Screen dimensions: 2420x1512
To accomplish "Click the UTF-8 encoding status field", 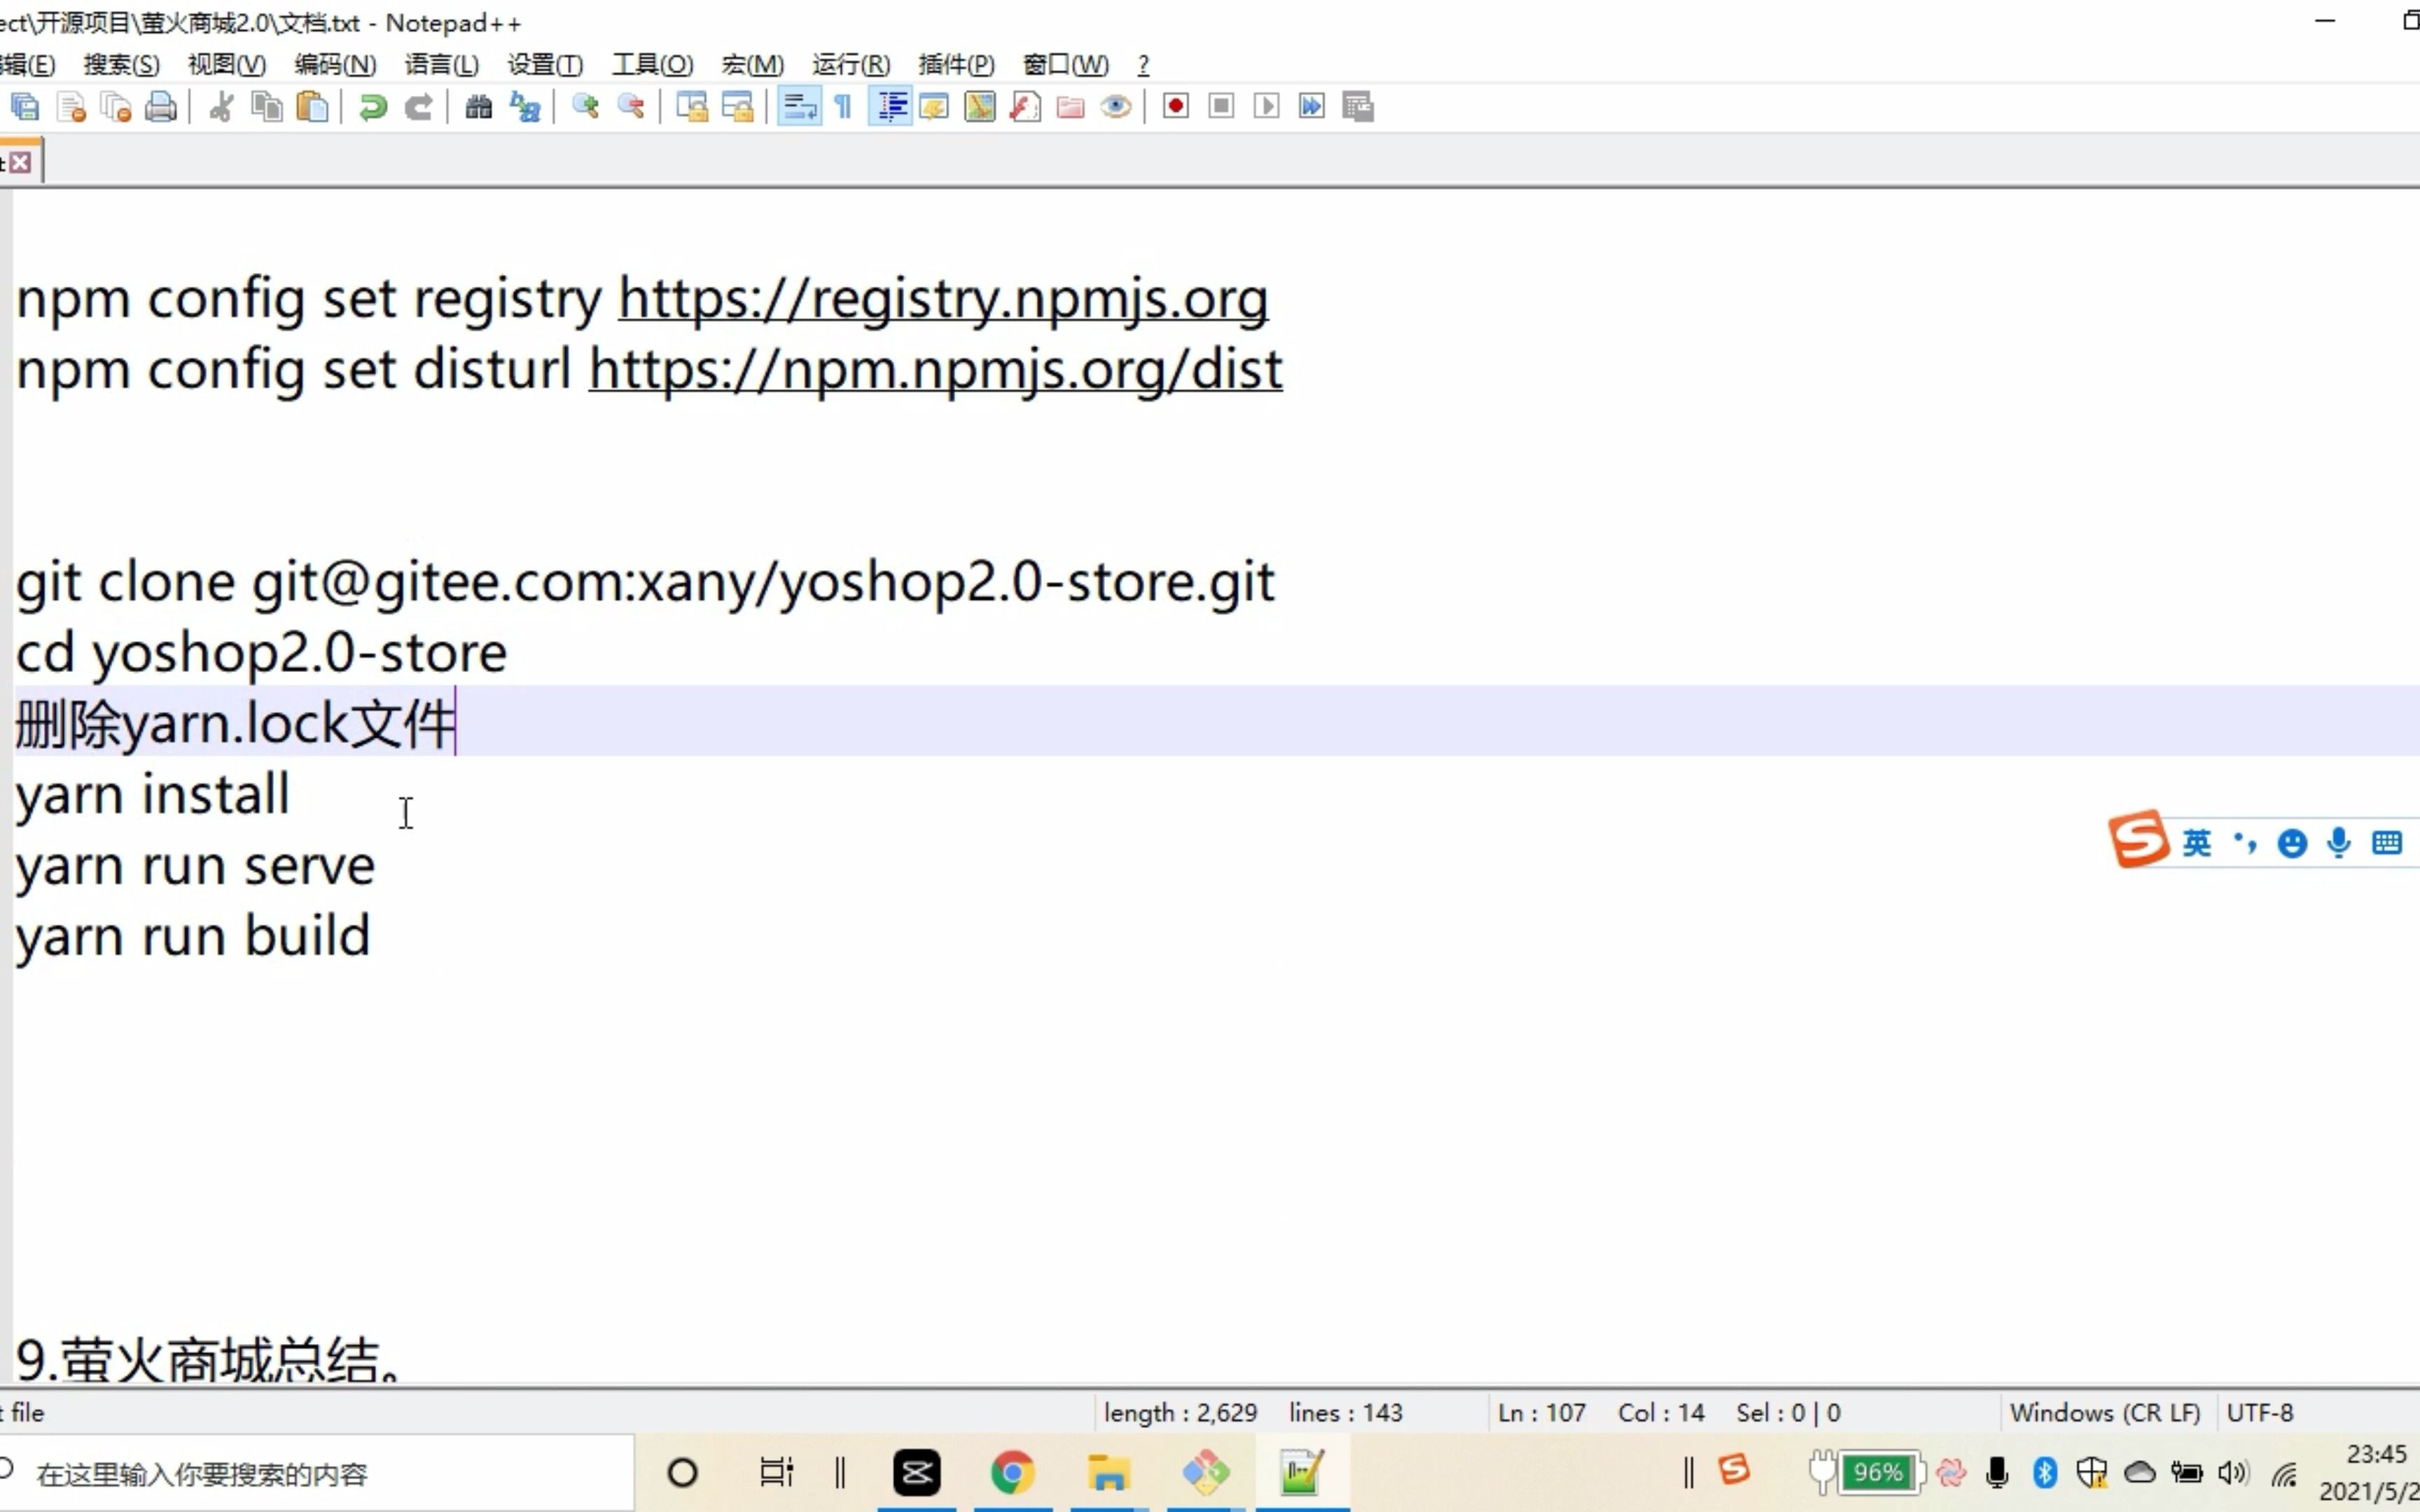I will coord(2260,1412).
